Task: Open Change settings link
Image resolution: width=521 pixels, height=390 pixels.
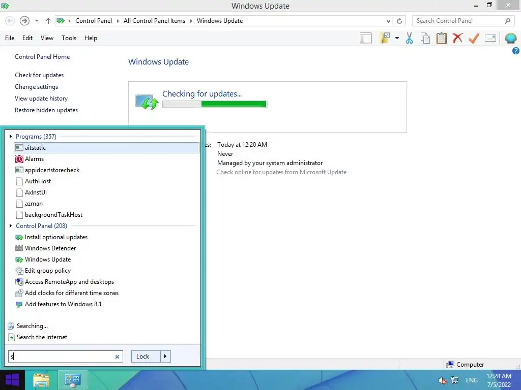Action: tap(36, 87)
